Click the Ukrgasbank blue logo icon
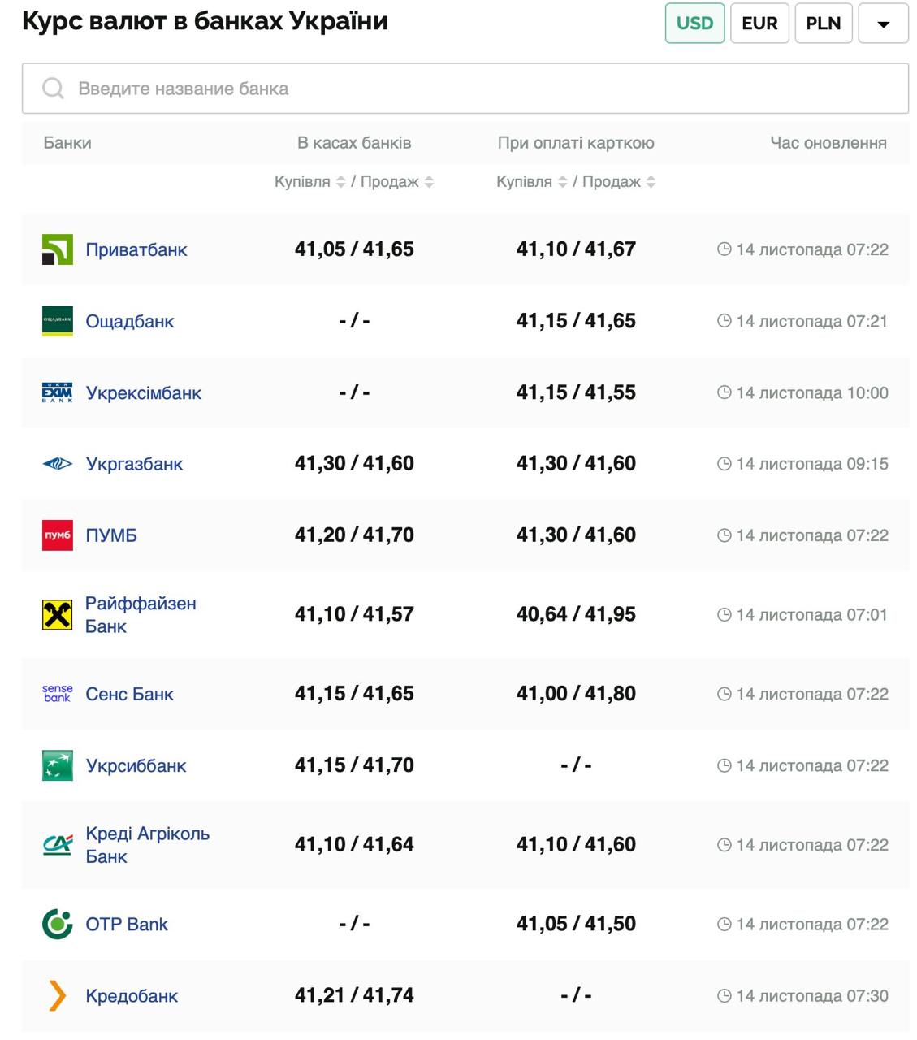Viewport: 917px width, 1040px height. point(57,464)
